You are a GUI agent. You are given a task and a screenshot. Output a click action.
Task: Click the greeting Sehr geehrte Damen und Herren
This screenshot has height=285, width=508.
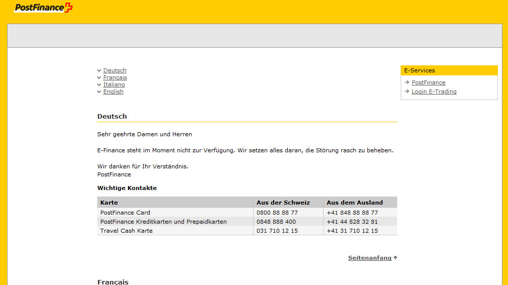pos(145,134)
